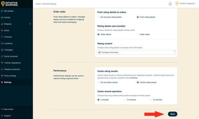This screenshot has width=199, height=119.
Task: Open Activity via its sidebar icon
Action: [x=2, y=17]
